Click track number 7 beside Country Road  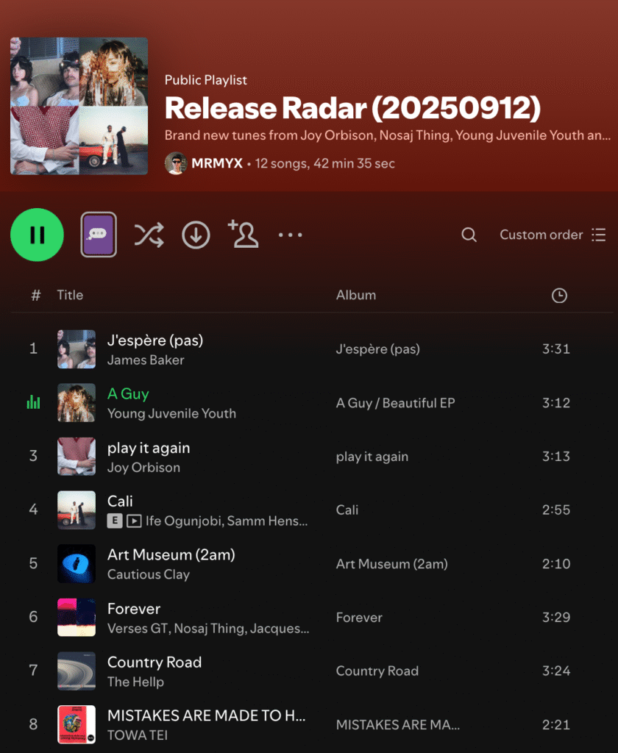click(x=33, y=671)
